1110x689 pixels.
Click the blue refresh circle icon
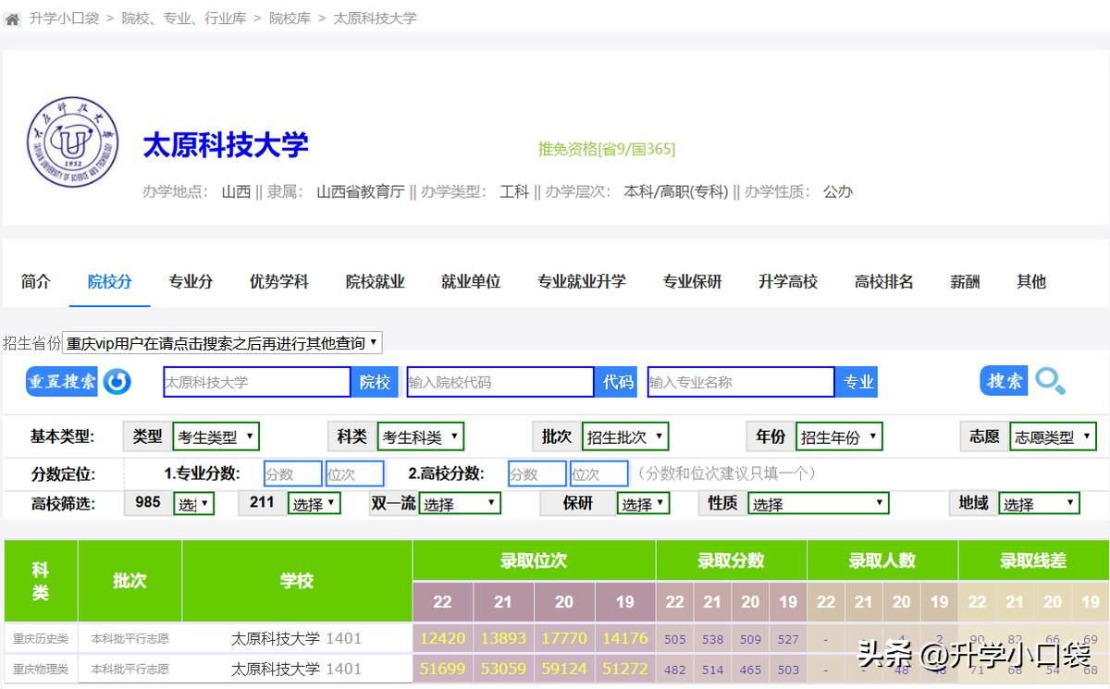117,381
